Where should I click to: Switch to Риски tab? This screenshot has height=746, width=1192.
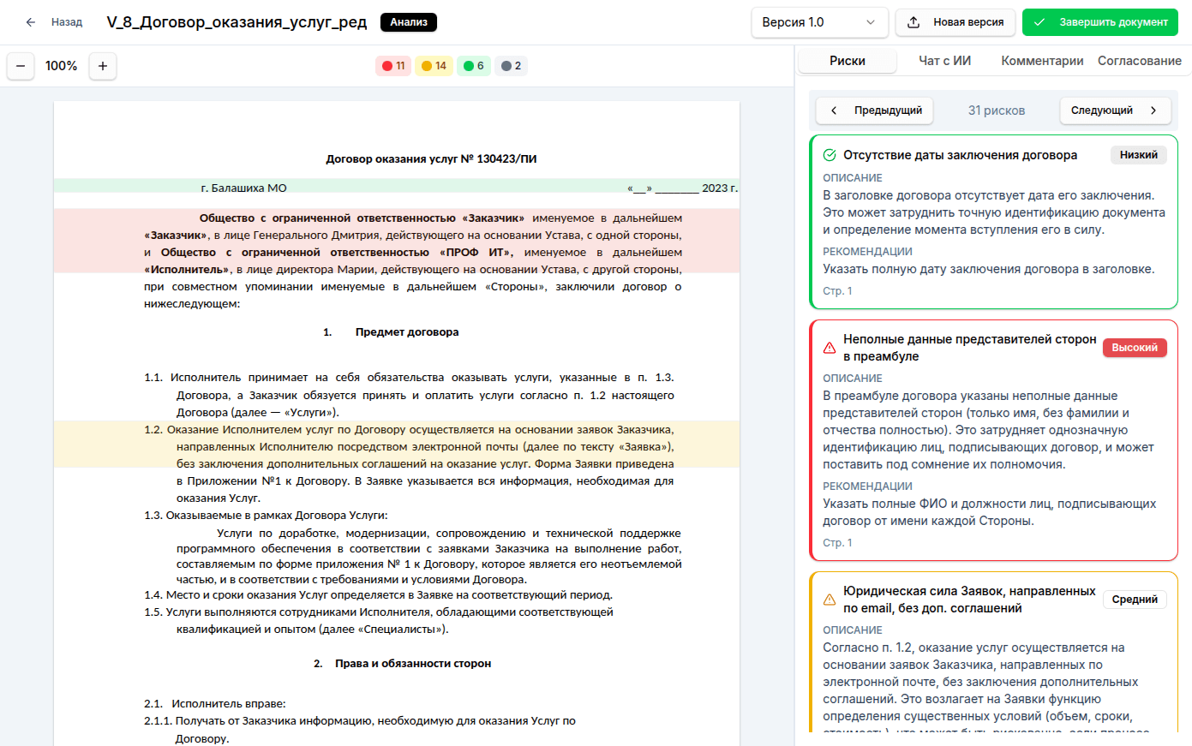848,61
